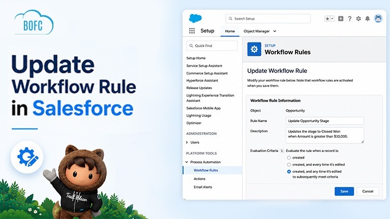Open Email Alerts in sidebar
The width and height of the screenshot is (390, 219).
pyautogui.click(x=203, y=187)
